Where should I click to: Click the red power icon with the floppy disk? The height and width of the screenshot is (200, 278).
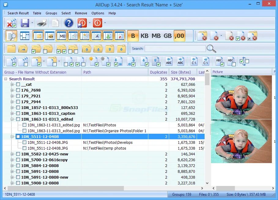[x=82, y=23]
